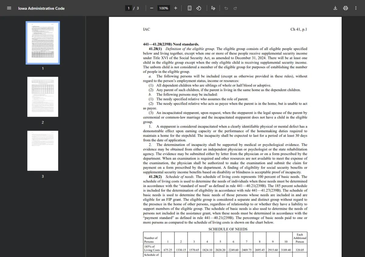Click the undo arrow icon
The width and height of the screenshot is (365, 257).
pos(226,8)
